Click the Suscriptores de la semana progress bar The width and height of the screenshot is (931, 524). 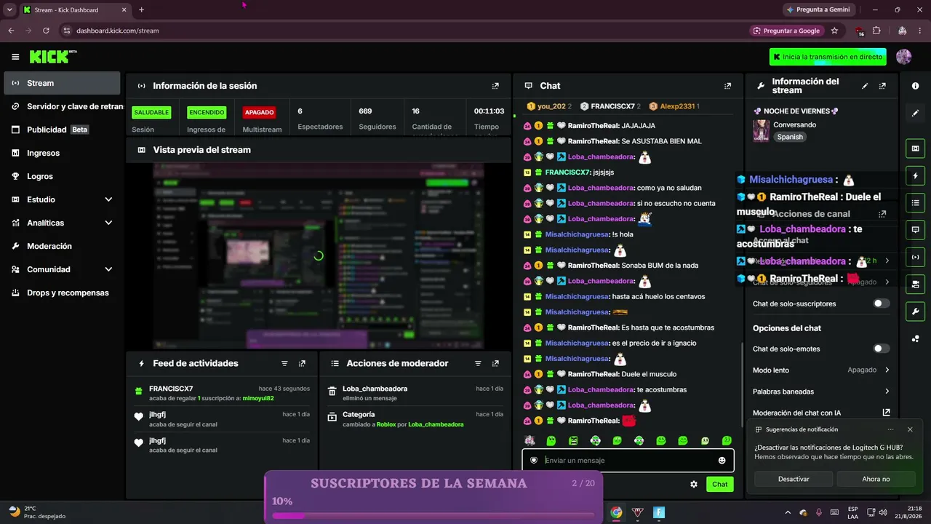tap(433, 516)
